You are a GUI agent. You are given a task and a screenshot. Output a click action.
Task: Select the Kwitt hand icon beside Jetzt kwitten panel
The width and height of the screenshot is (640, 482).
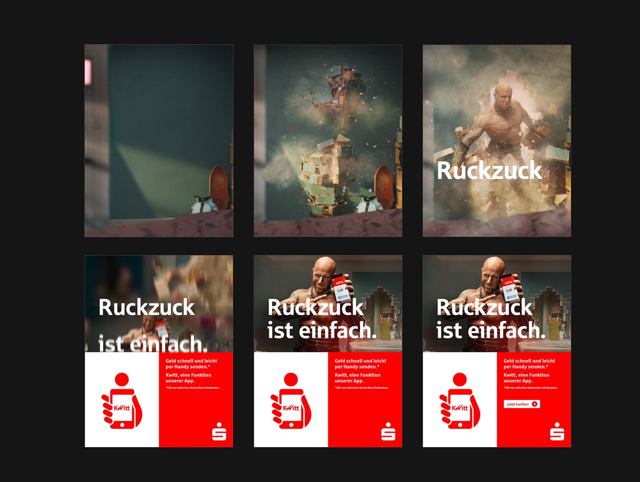click(460, 401)
